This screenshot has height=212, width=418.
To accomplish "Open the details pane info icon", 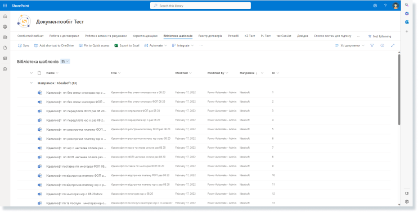I will [x=383, y=45].
